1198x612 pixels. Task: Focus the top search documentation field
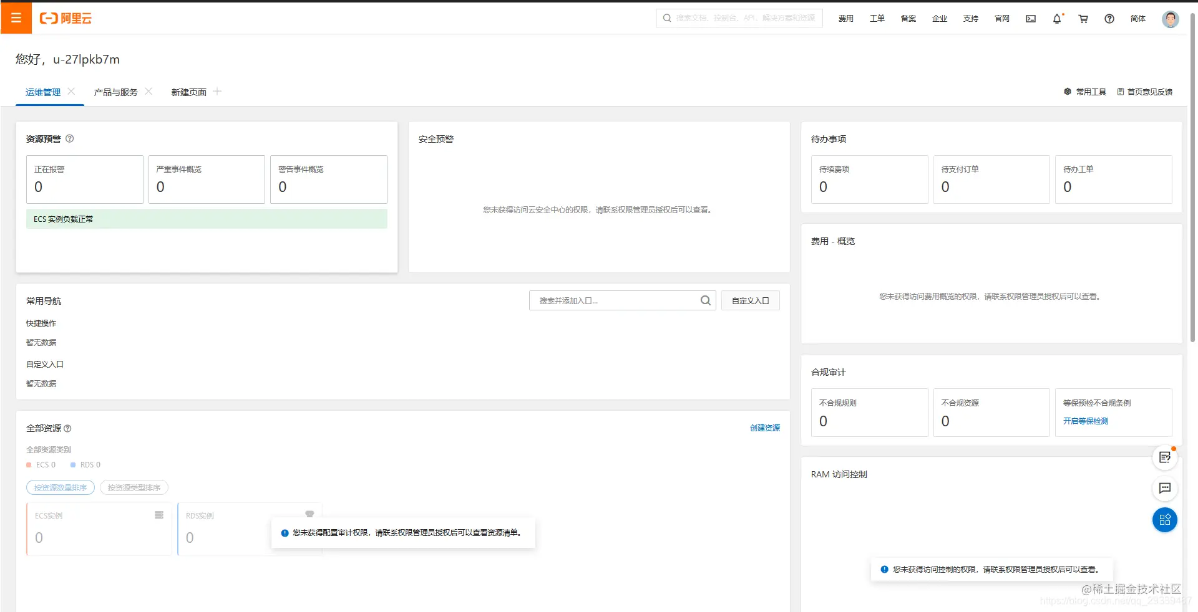coord(739,18)
